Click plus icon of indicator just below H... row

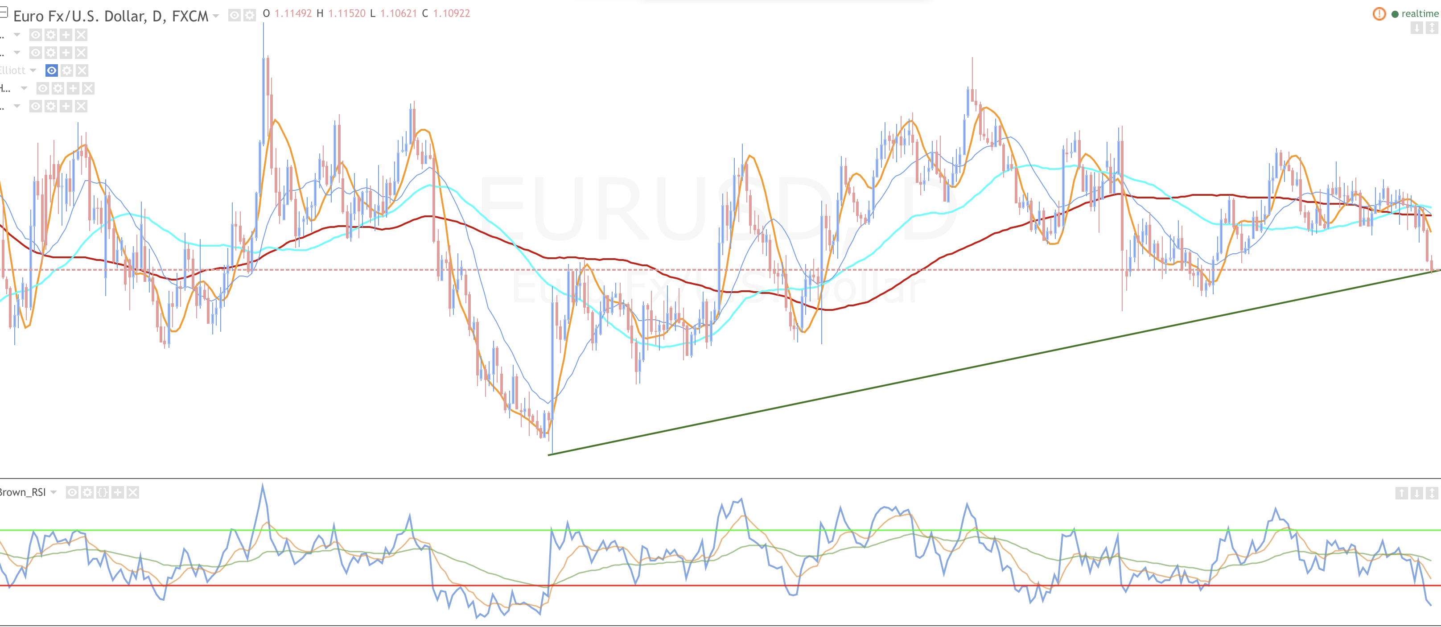point(66,106)
